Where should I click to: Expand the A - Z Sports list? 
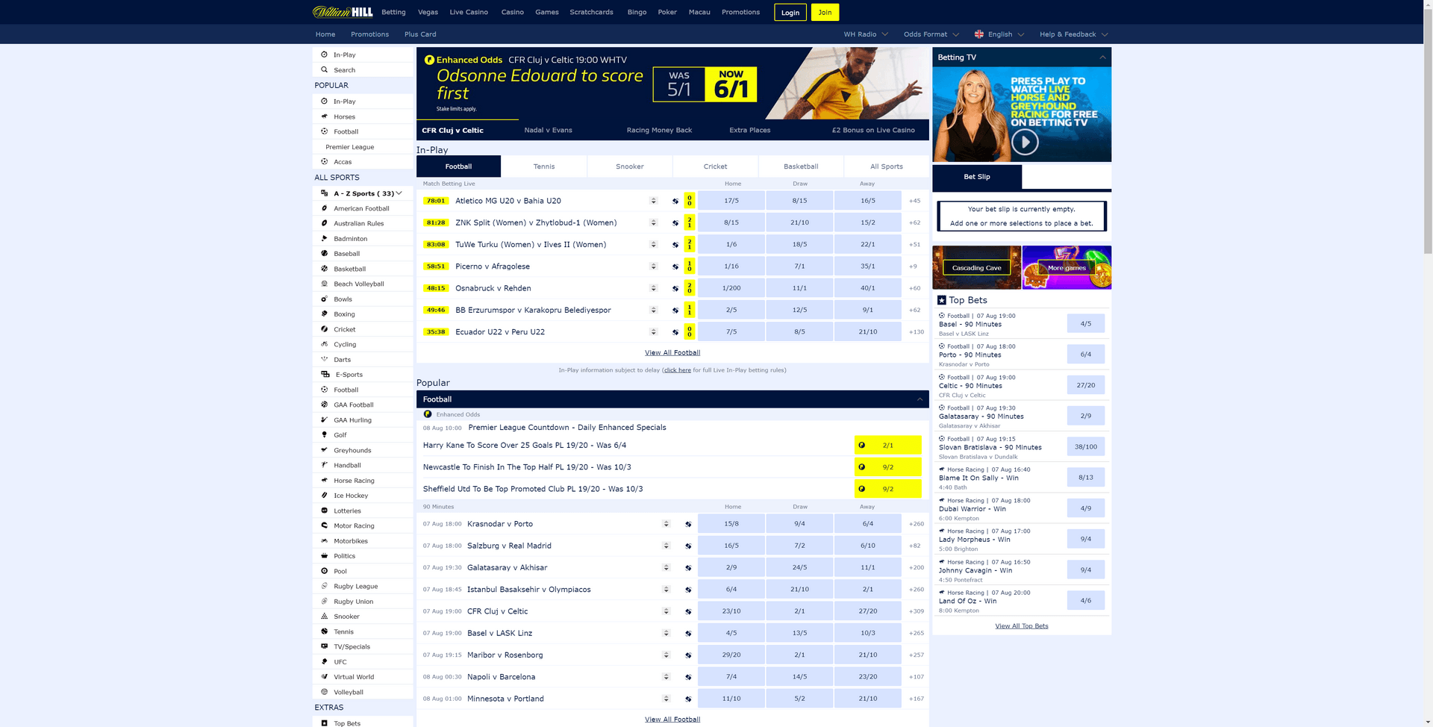tap(362, 193)
